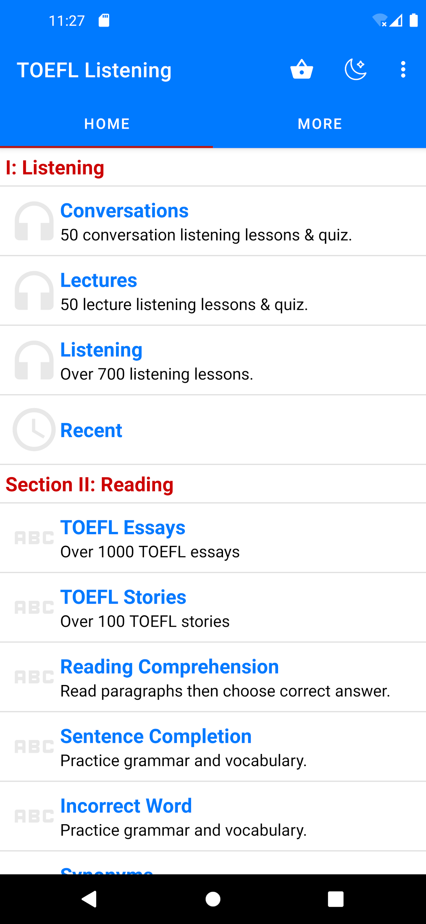Image resolution: width=426 pixels, height=924 pixels.
Task: Tap the ABC icon beside TOEFL Essays
Action: (34, 538)
